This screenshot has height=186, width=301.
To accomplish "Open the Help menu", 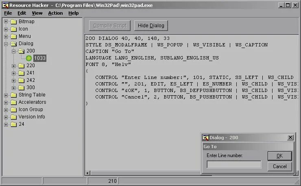I will (x=74, y=13).
